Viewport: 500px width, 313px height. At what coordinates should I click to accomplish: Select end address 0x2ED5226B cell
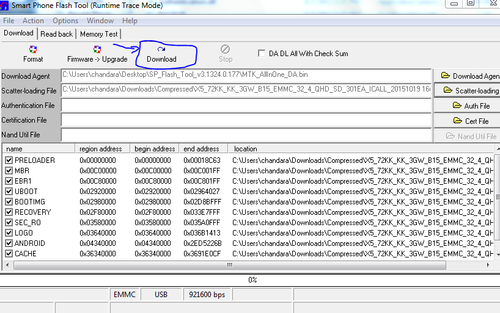click(x=202, y=243)
